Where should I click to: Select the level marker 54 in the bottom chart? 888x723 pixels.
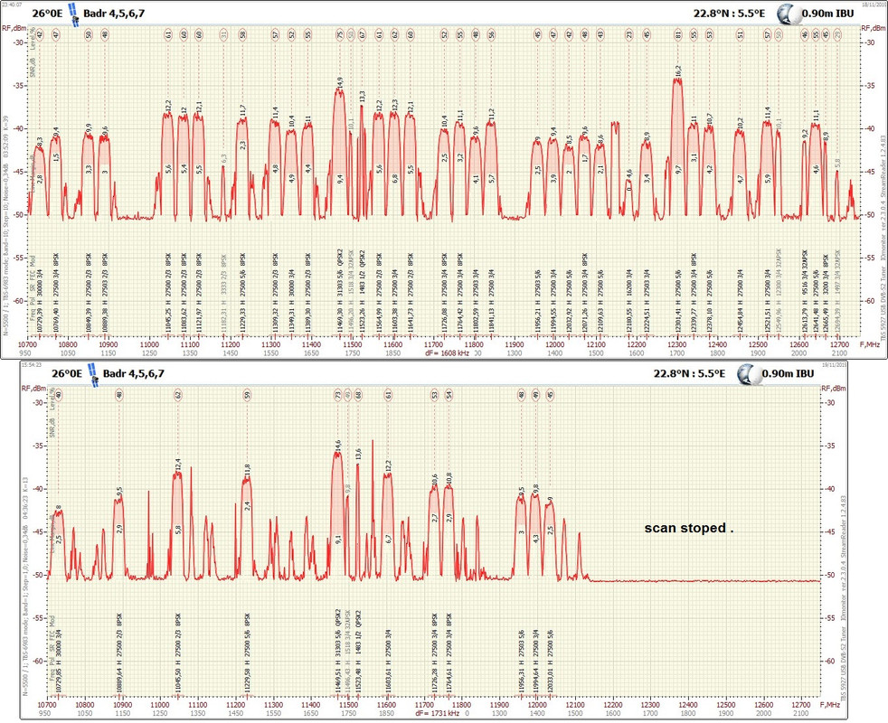tap(449, 395)
